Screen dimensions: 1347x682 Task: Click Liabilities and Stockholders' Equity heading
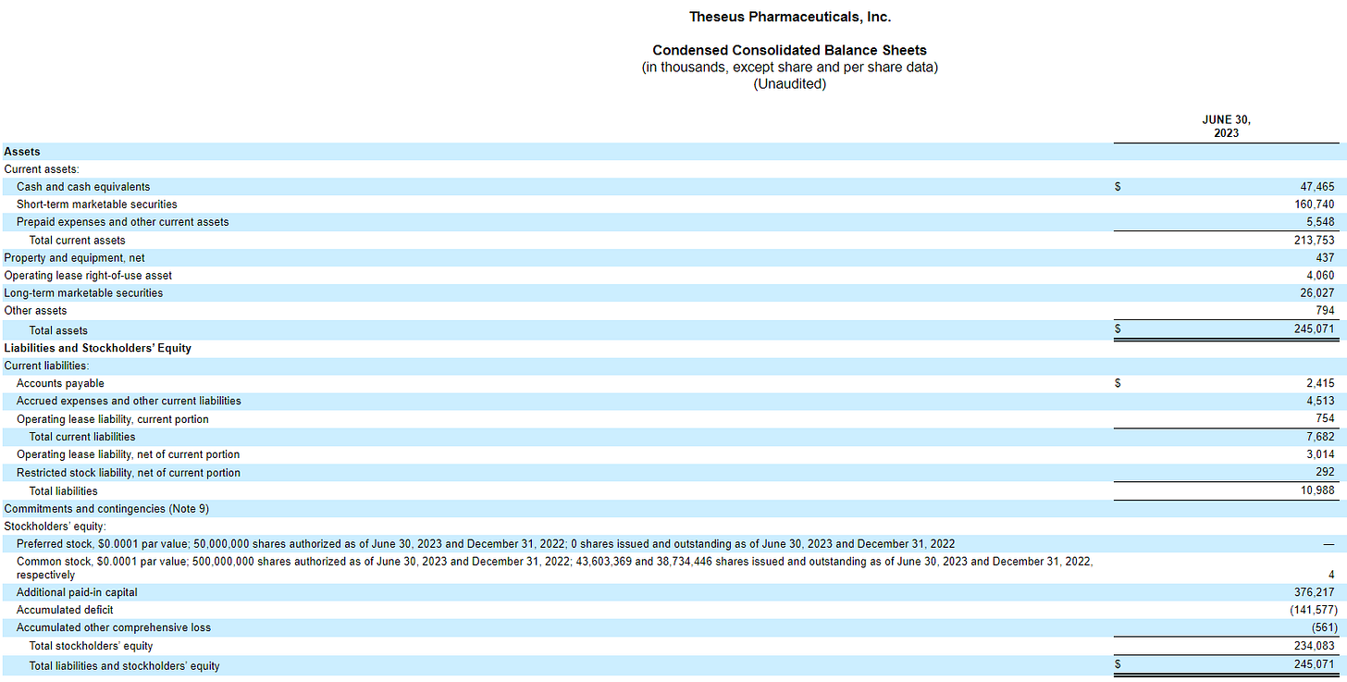point(97,348)
